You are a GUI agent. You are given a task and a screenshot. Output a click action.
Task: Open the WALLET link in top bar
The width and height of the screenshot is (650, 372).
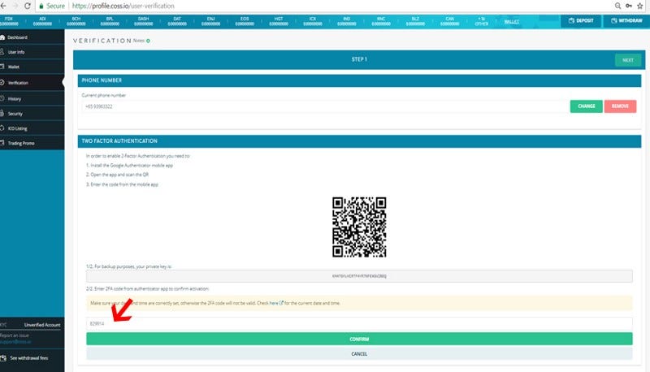512,22
